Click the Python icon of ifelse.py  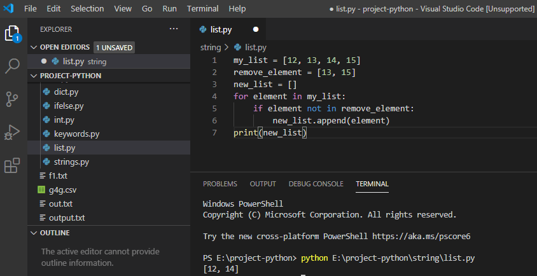pyautogui.click(x=46, y=106)
